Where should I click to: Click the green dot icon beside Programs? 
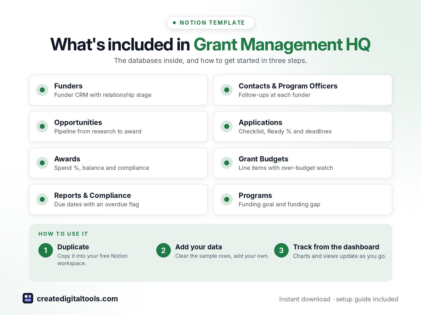pyautogui.click(x=227, y=199)
